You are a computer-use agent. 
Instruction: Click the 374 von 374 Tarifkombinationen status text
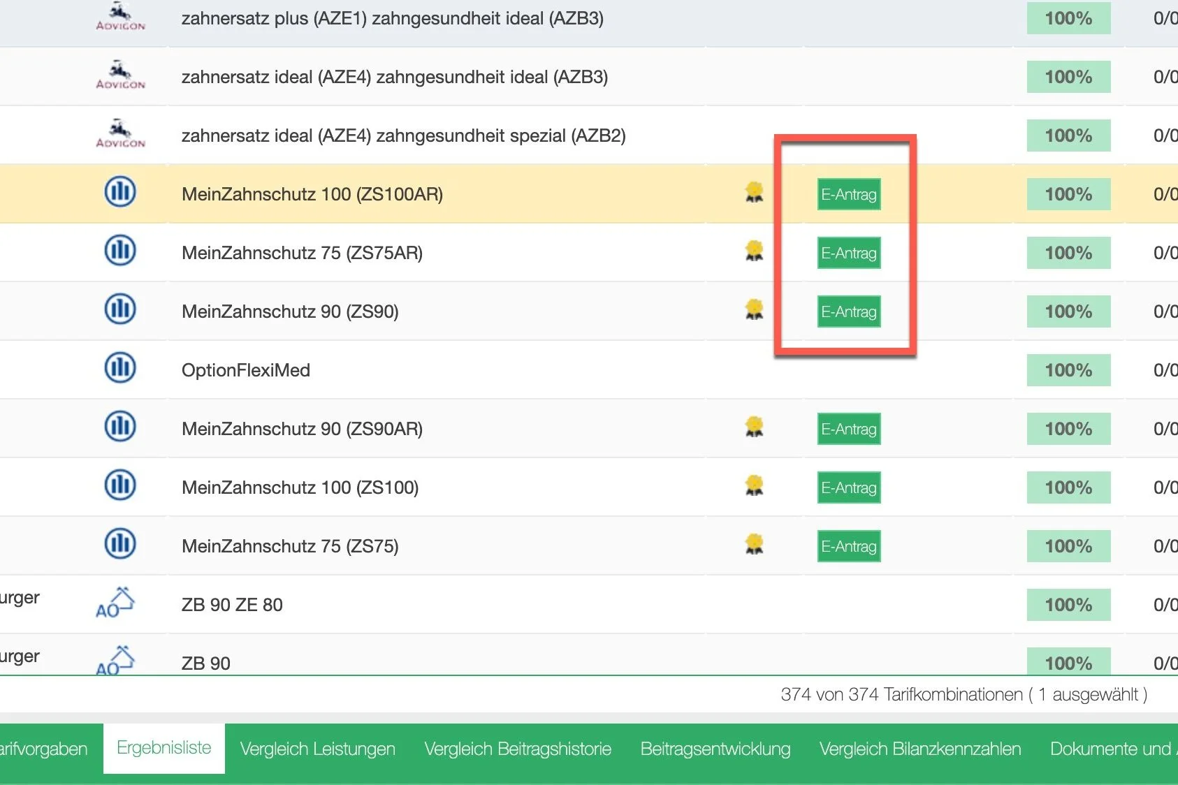pos(964,694)
